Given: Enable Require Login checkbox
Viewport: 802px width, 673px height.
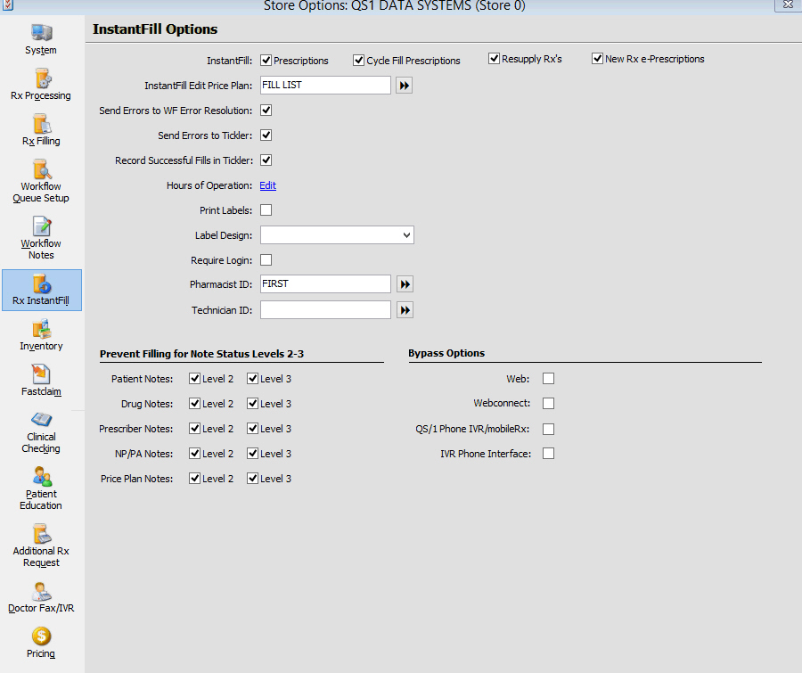Looking at the screenshot, I should pos(266,260).
